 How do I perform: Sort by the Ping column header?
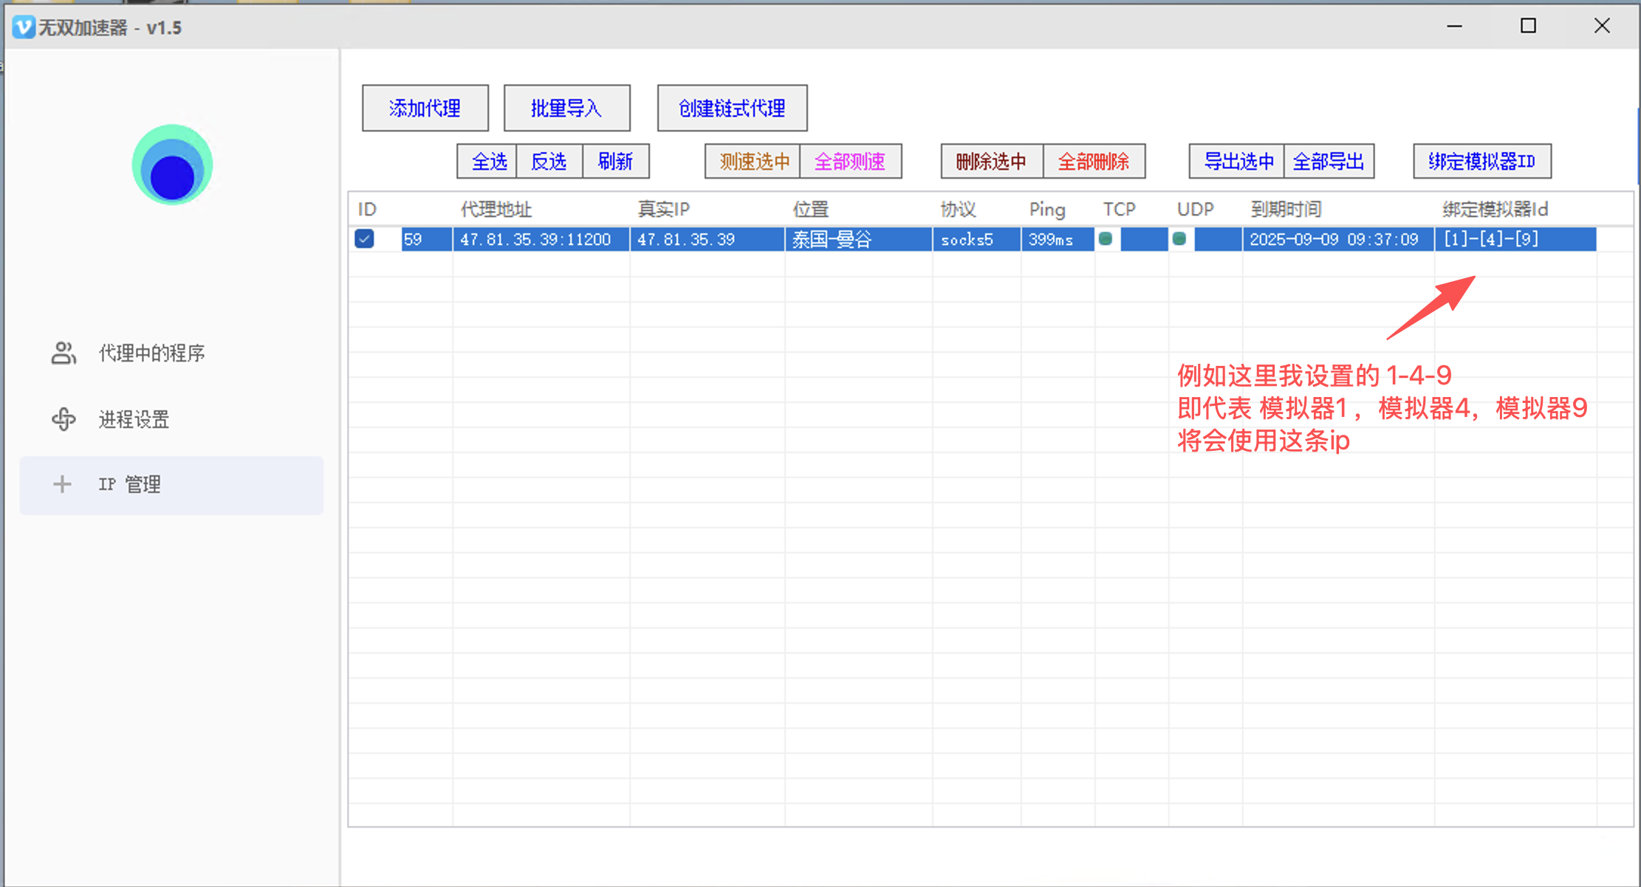[1046, 210]
